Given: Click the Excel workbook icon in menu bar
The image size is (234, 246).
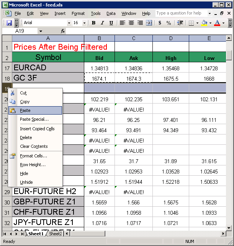Looking at the screenshot, I should click(8, 13).
